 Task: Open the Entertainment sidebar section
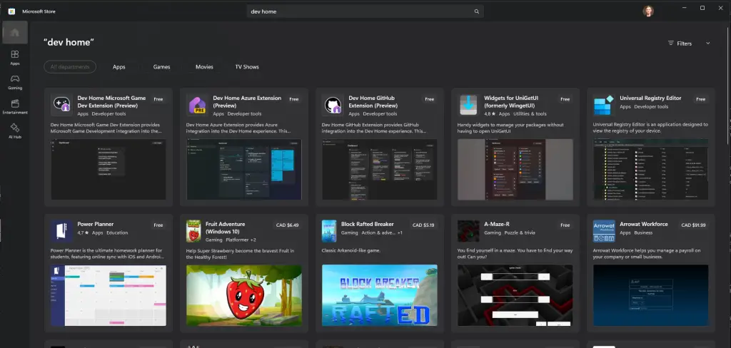(15, 106)
